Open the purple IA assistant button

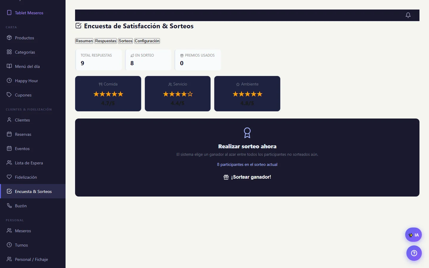point(414,235)
